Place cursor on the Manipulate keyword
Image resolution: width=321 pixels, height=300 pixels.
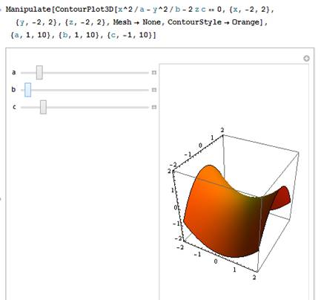pyautogui.click(x=28, y=10)
